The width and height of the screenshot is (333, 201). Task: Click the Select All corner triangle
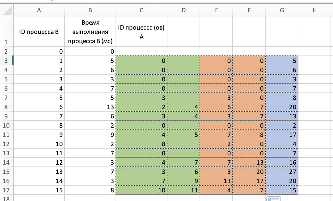(7, 11)
